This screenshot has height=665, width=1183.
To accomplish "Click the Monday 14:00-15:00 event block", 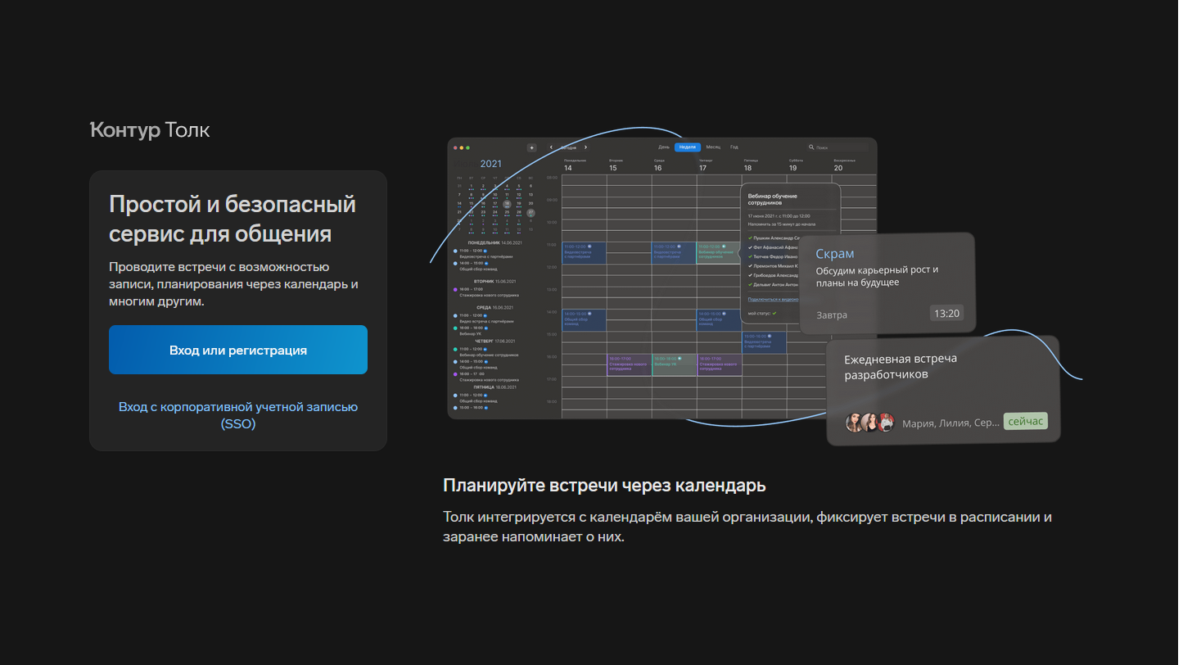I will [584, 319].
